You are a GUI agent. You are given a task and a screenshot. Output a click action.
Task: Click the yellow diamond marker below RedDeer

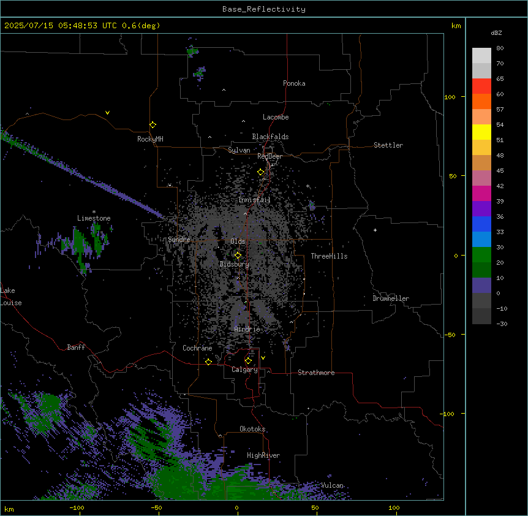(261, 172)
